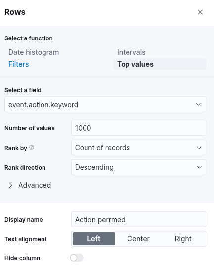Select the Intervals function
Screen dimensions: 214x265
pyautogui.click(x=131, y=52)
